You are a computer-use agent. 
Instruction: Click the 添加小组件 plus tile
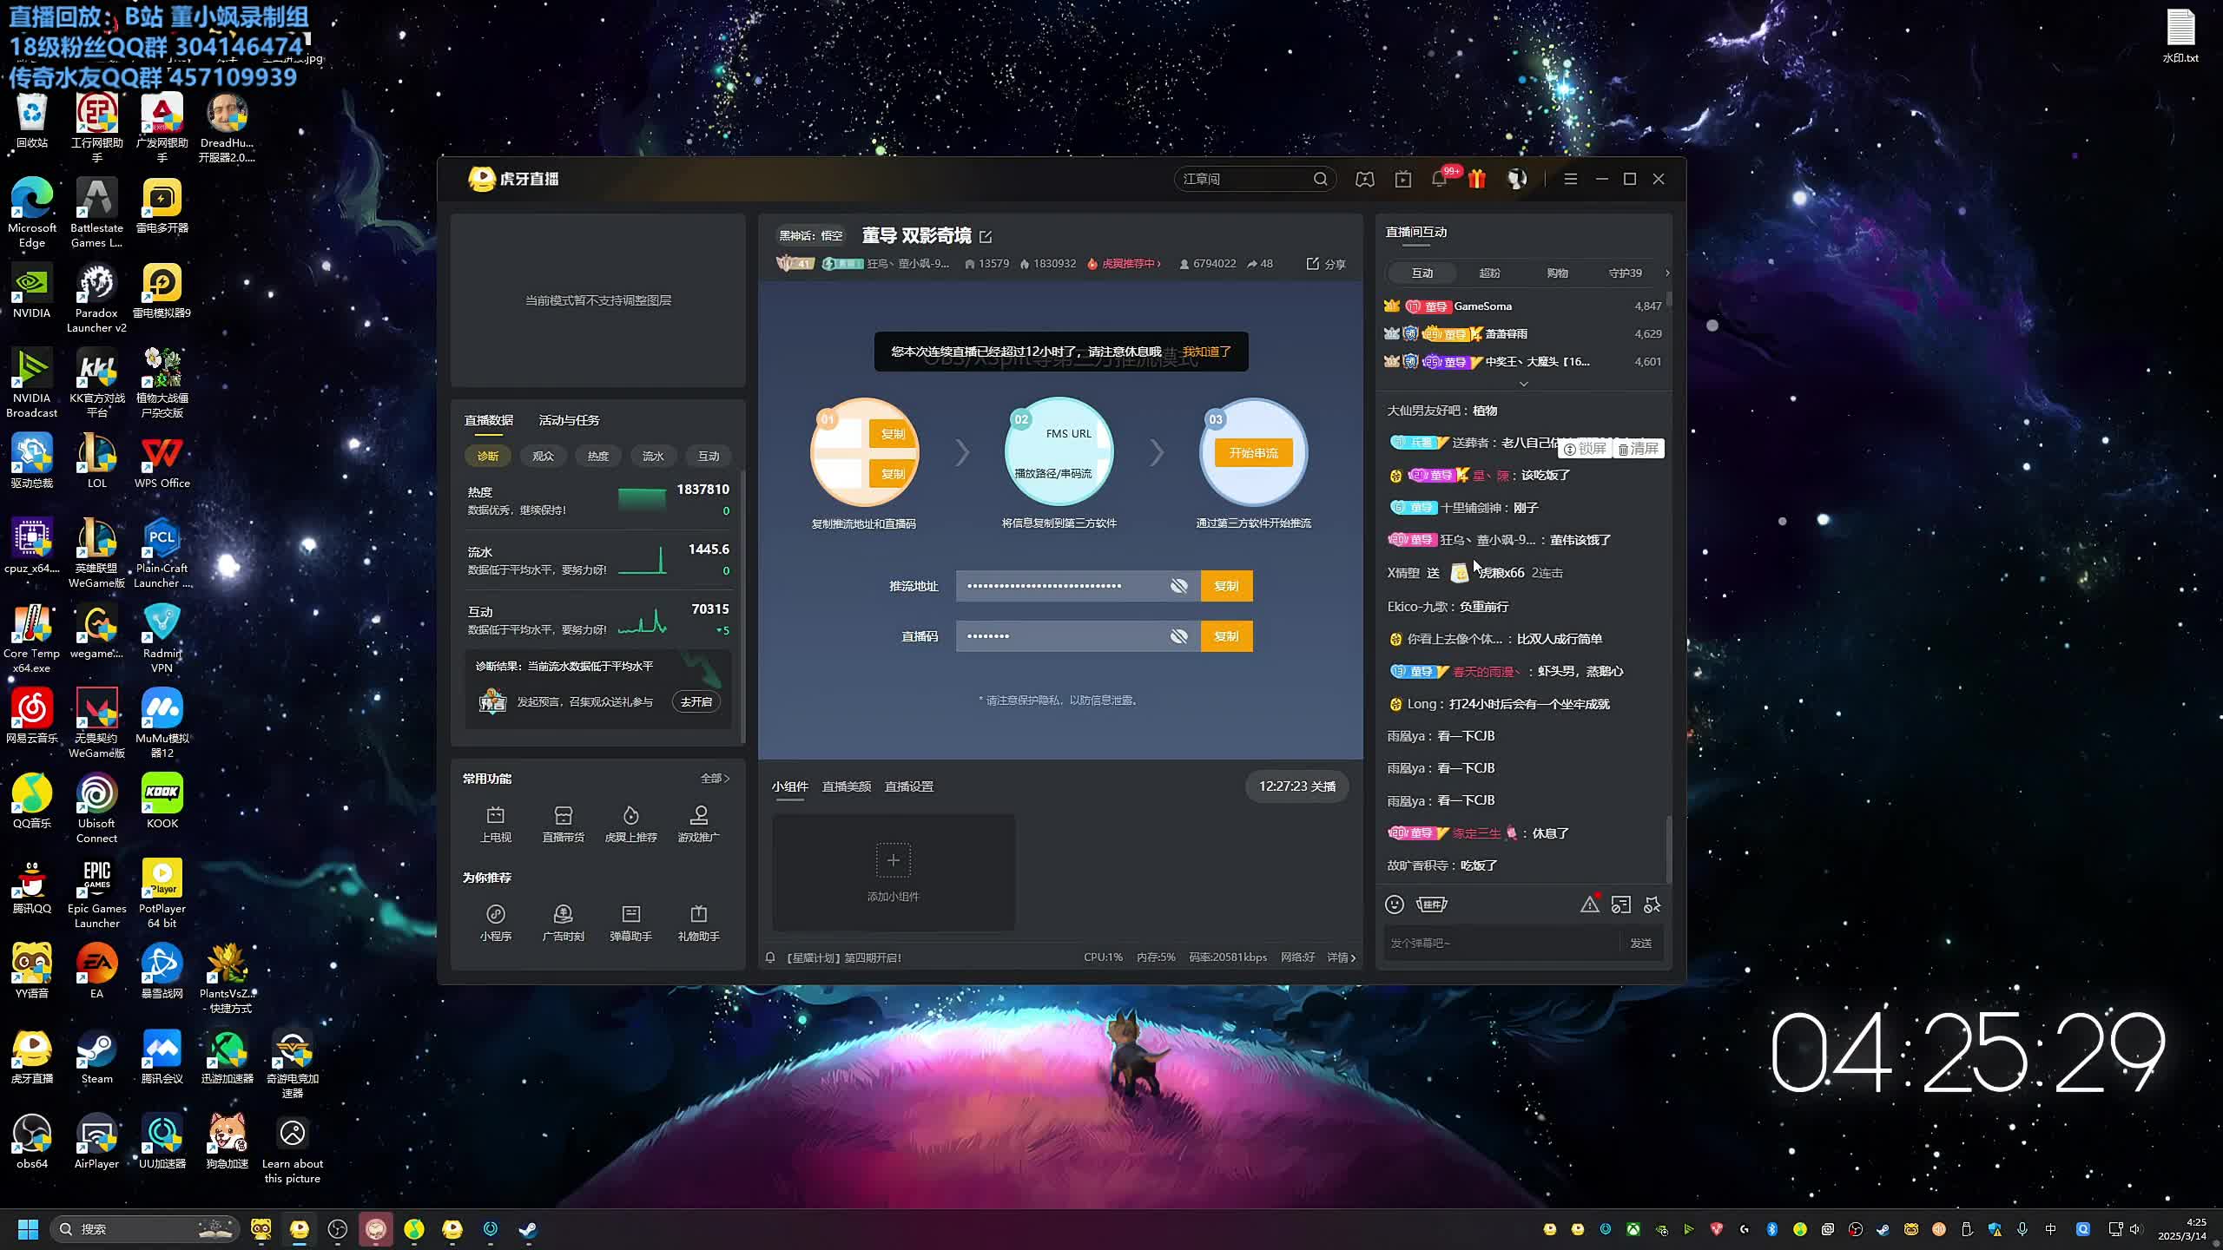[894, 872]
